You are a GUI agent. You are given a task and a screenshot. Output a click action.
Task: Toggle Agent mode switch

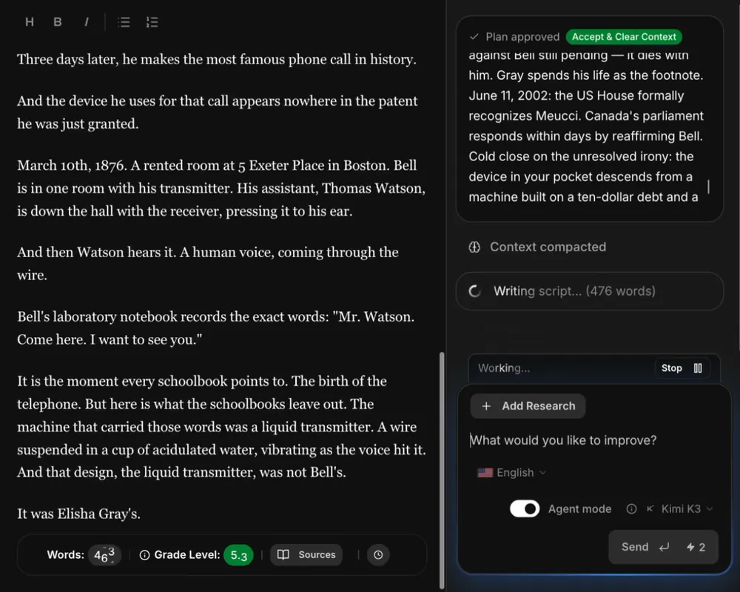tap(525, 509)
